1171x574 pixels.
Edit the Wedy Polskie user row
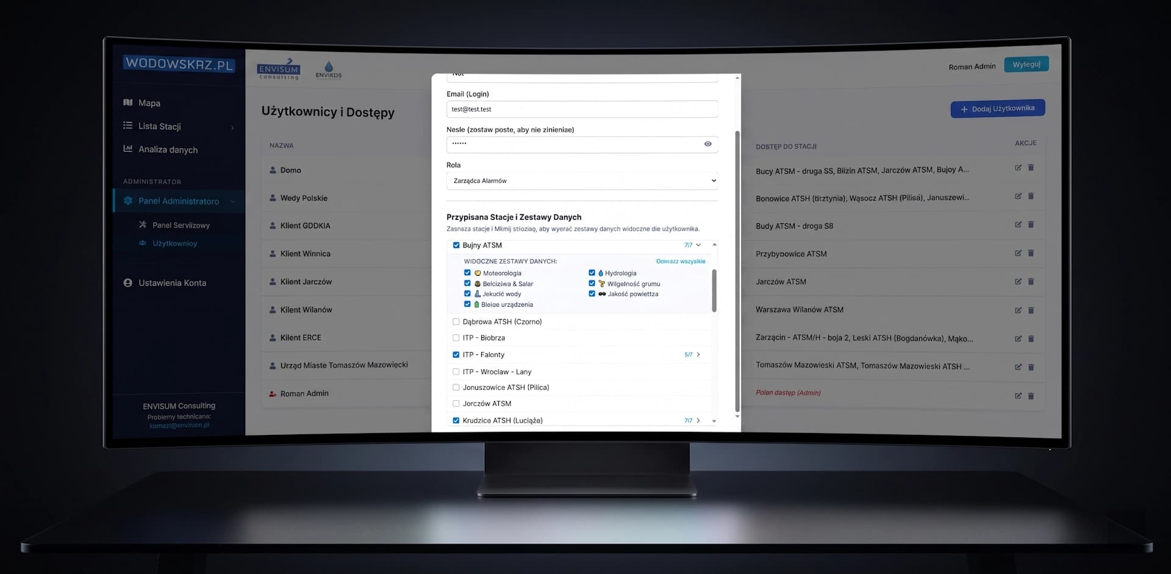pyautogui.click(x=1018, y=196)
